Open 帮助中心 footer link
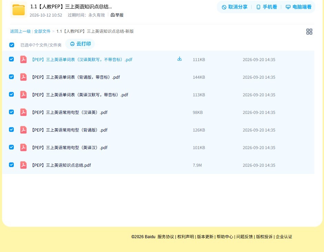The width and height of the screenshot is (324, 252). pos(225,237)
